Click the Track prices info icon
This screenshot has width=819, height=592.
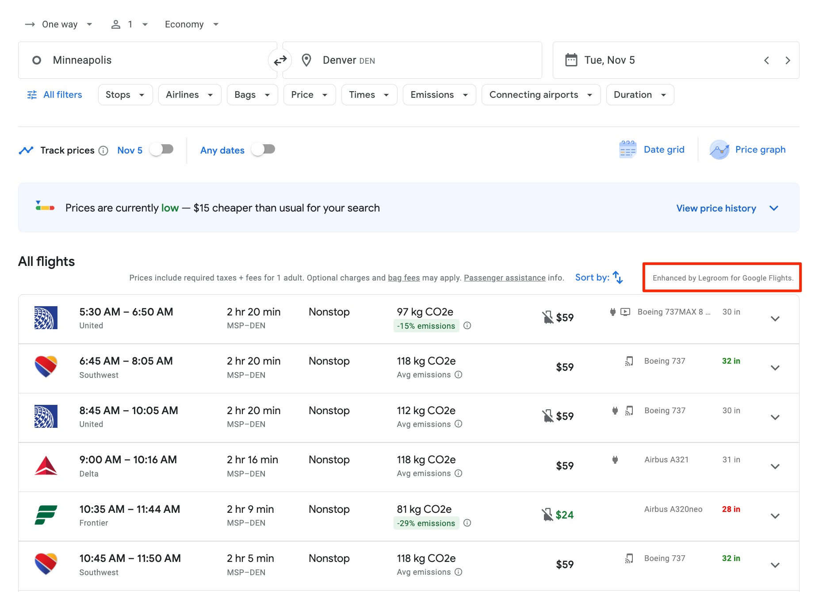pos(103,150)
